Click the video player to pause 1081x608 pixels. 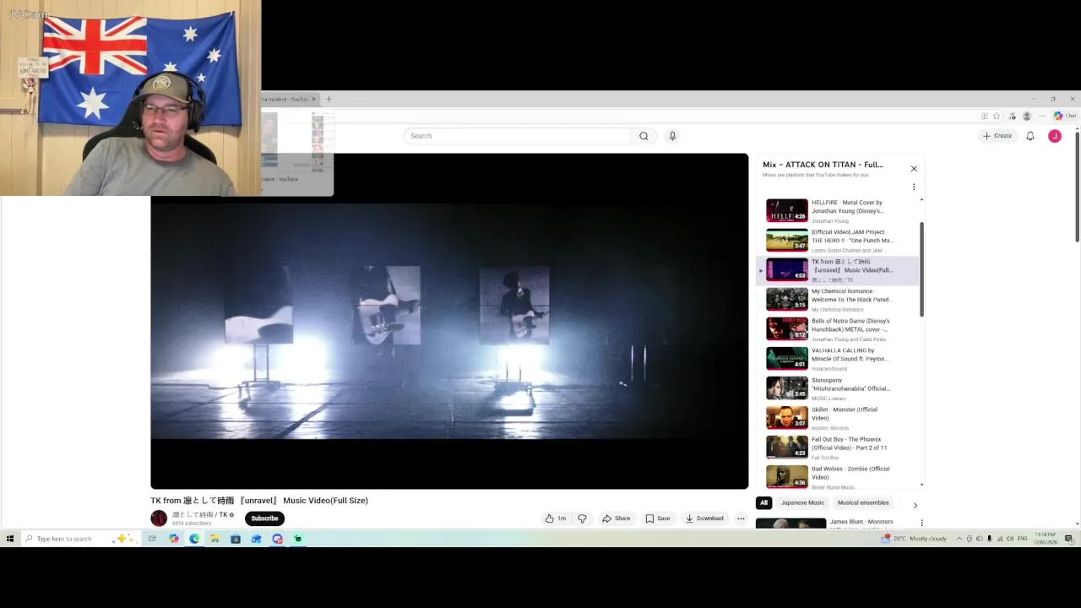pos(449,321)
